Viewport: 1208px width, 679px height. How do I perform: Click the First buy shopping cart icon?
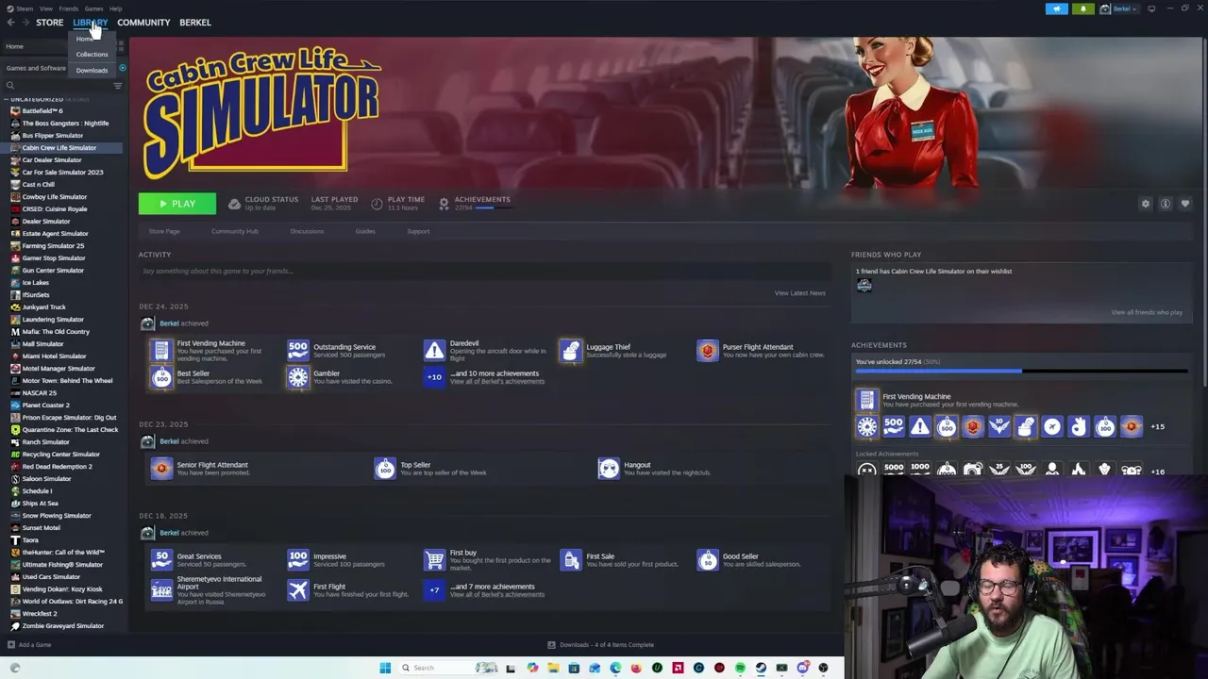click(x=434, y=560)
